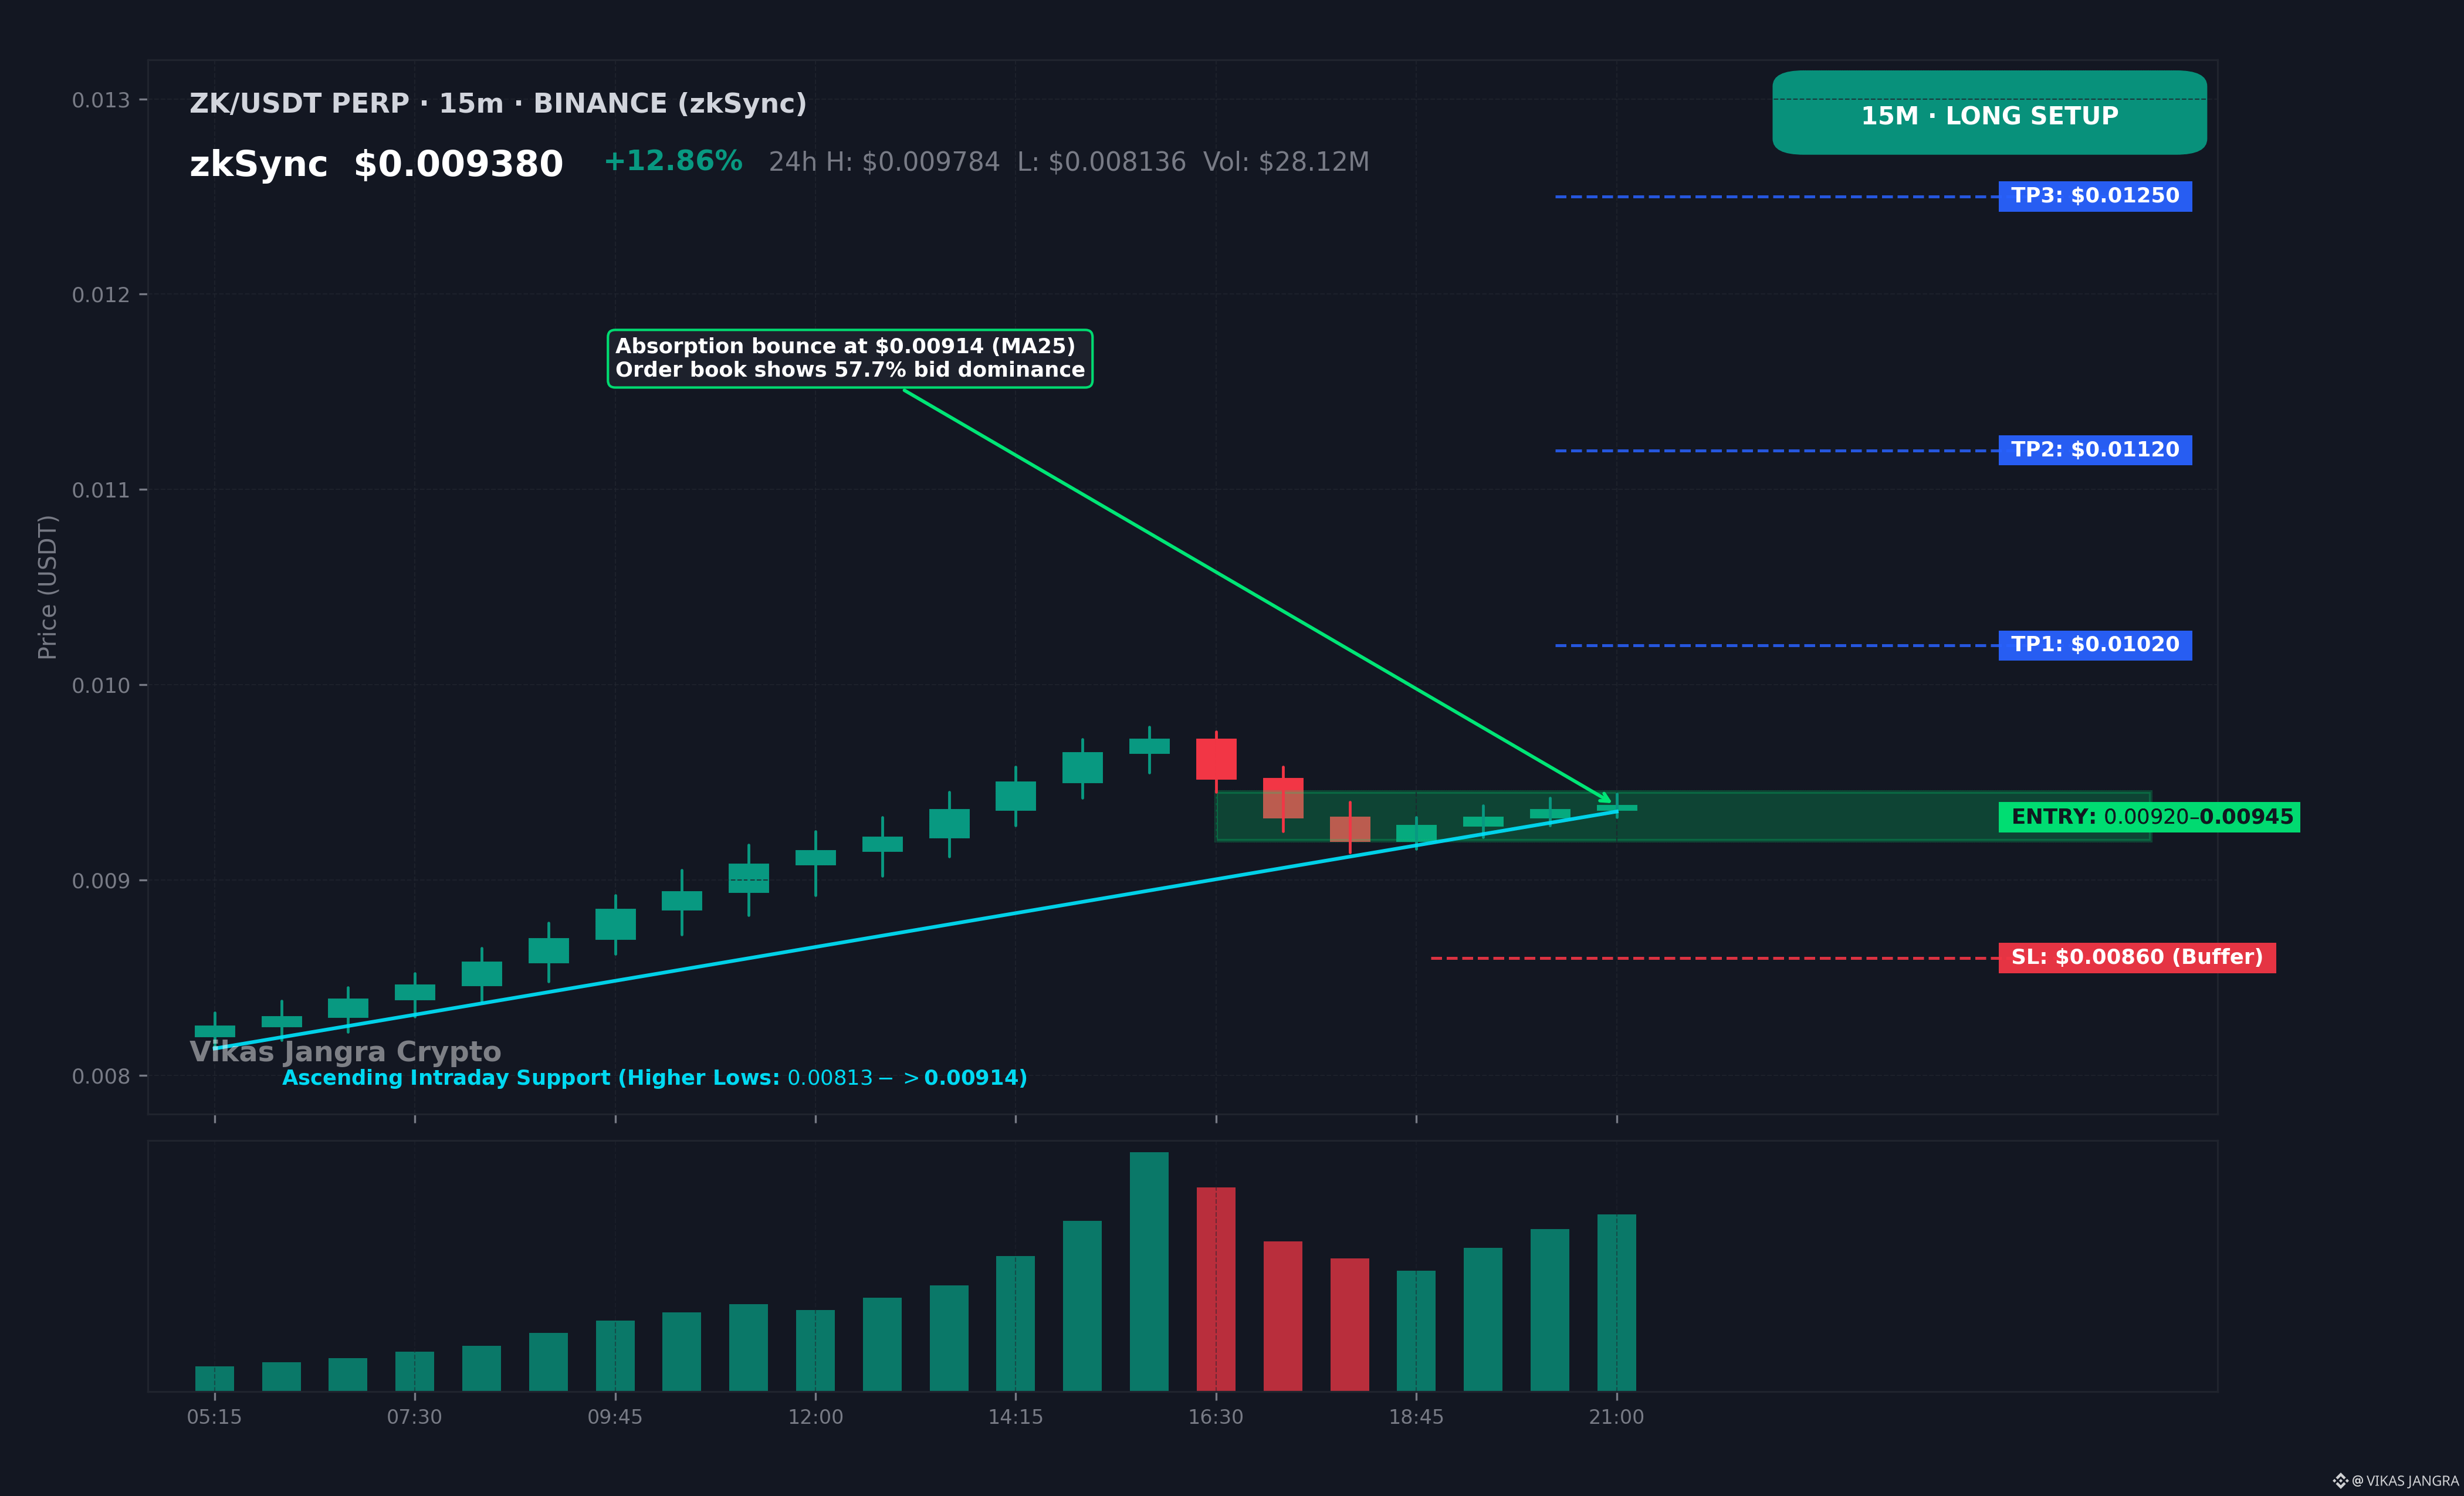Click the ZK/USDT PERP chart title
This screenshot has height=1496, width=2464.
[498, 104]
